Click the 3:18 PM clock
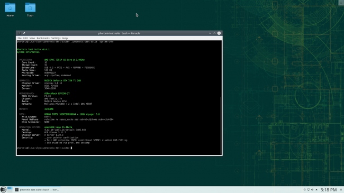 [x=329, y=190]
